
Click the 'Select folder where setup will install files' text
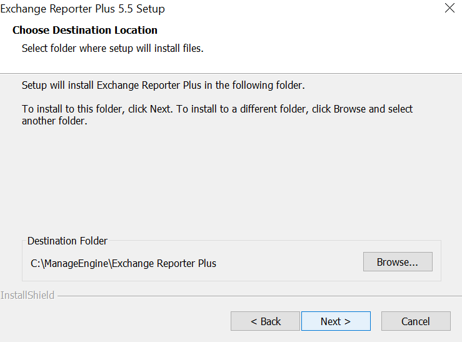pos(113,48)
